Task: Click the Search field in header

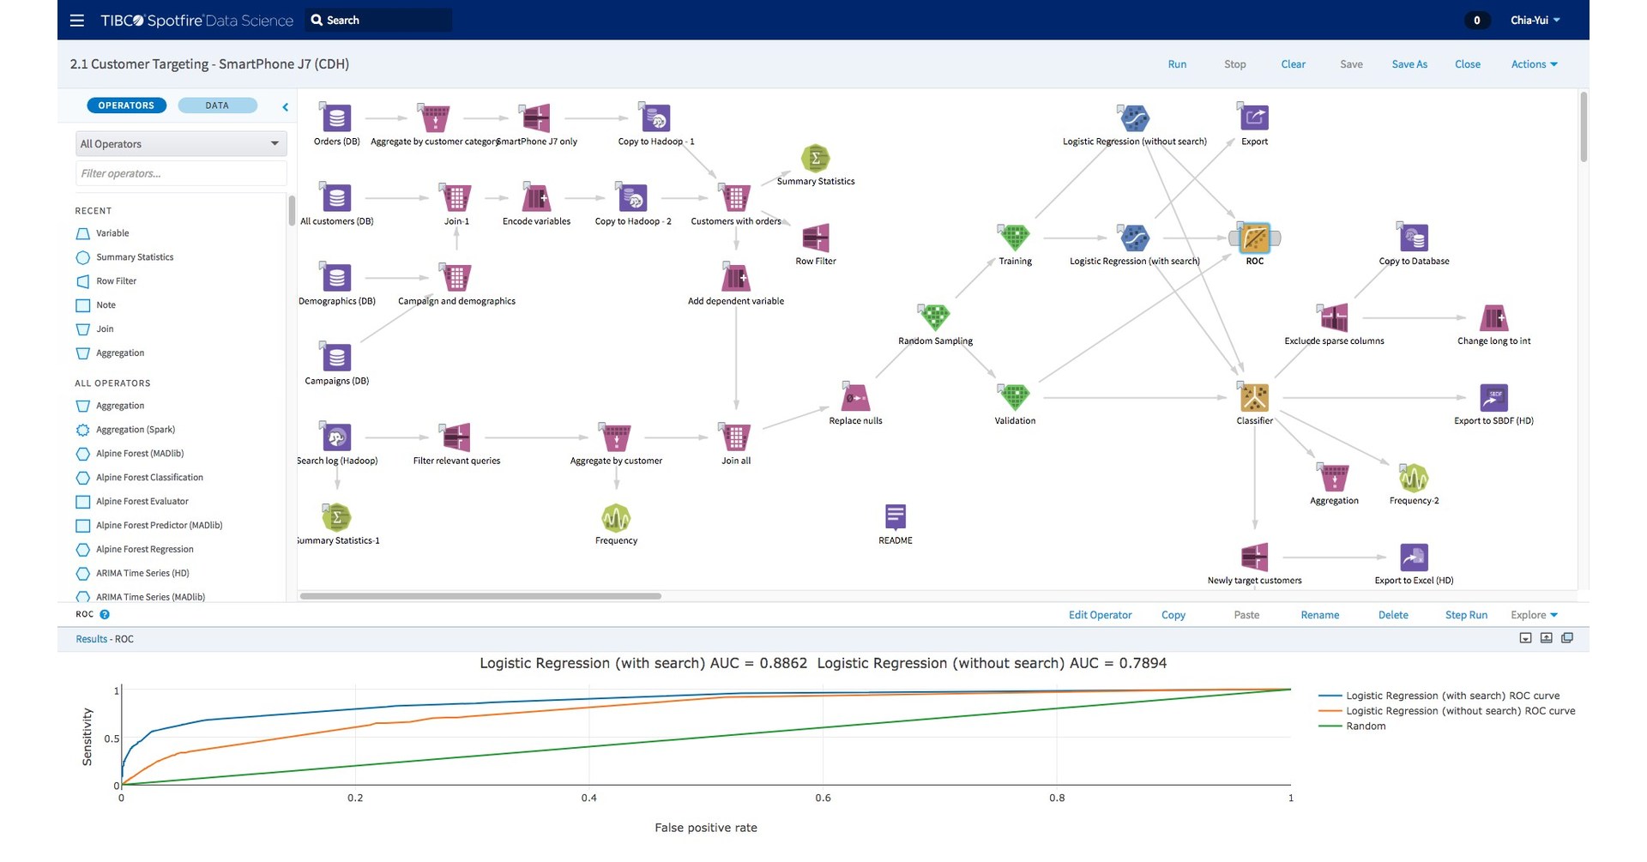Action: pyautogui.click(x=378, y=20)
